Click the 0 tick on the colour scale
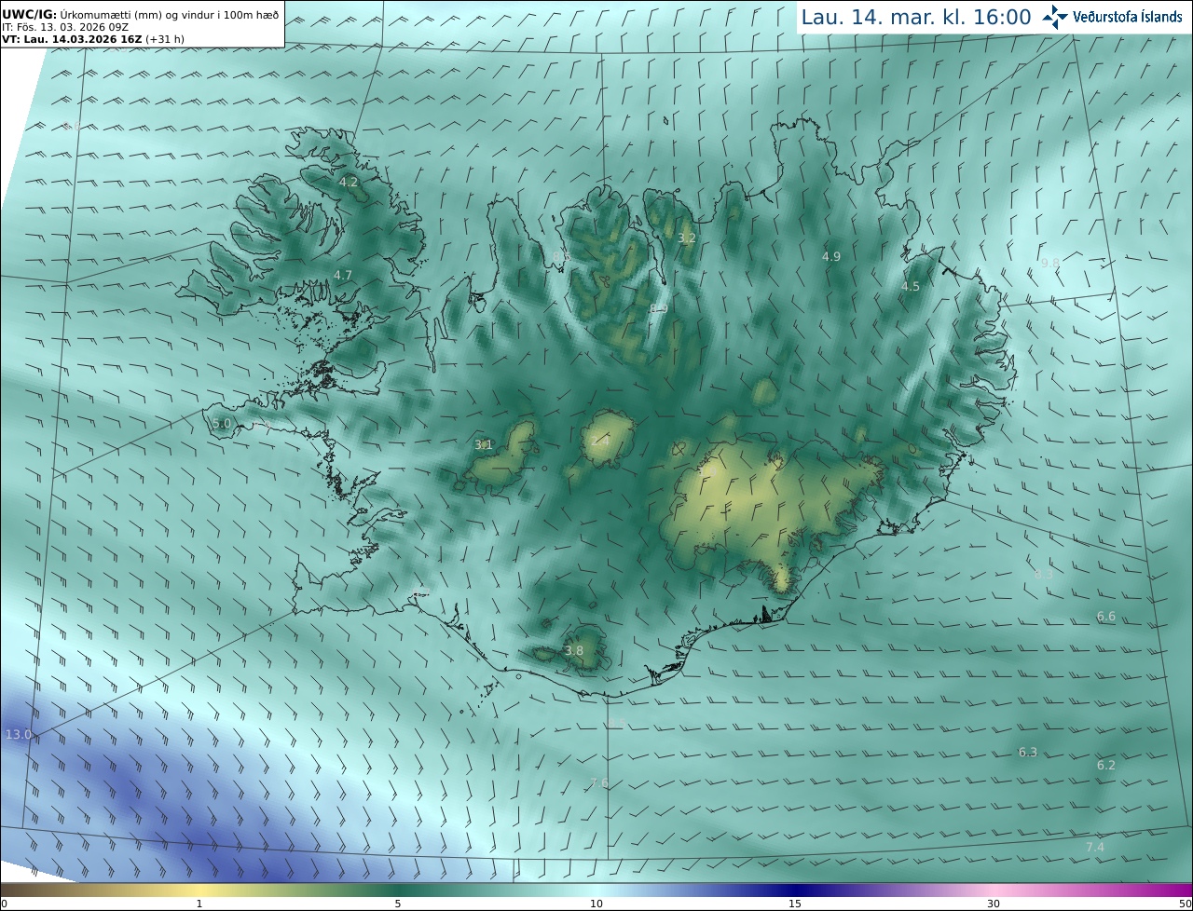The height and width of the screenshot is (911, 1193). (x=3, y=904)
